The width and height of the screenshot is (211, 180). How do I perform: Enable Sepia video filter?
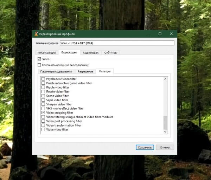click(43, 100)
